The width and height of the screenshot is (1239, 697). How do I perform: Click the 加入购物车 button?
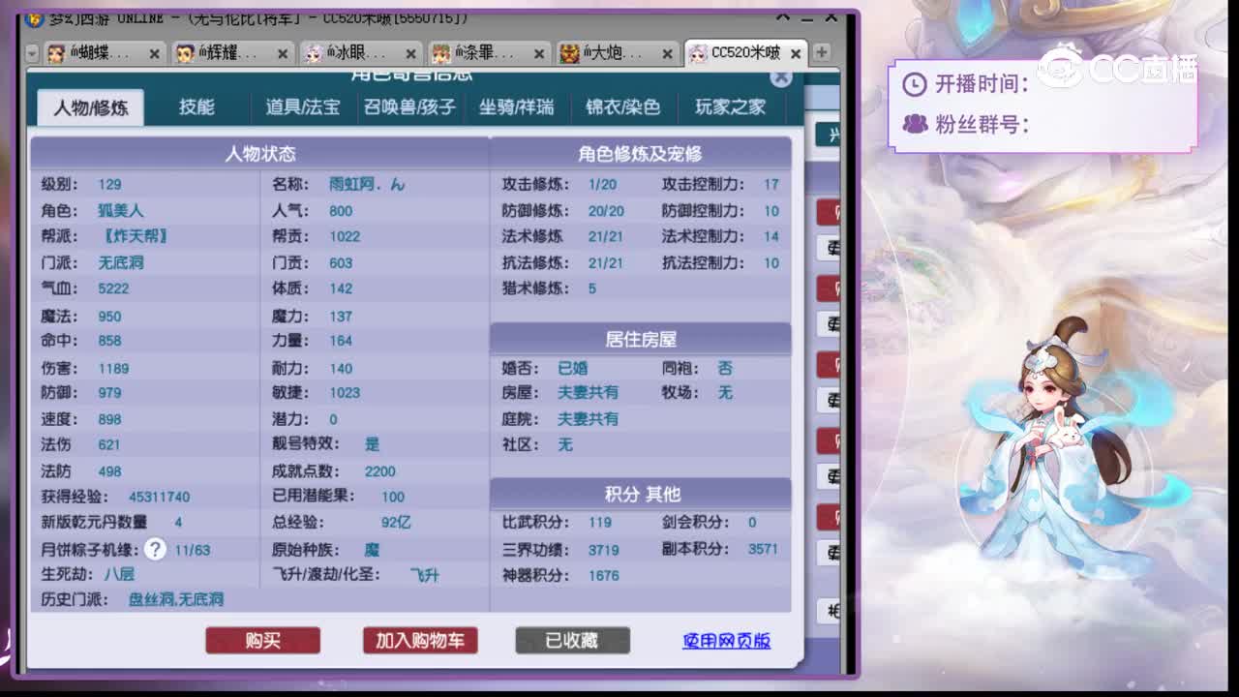pyautogui.click(x=420, y=641)
